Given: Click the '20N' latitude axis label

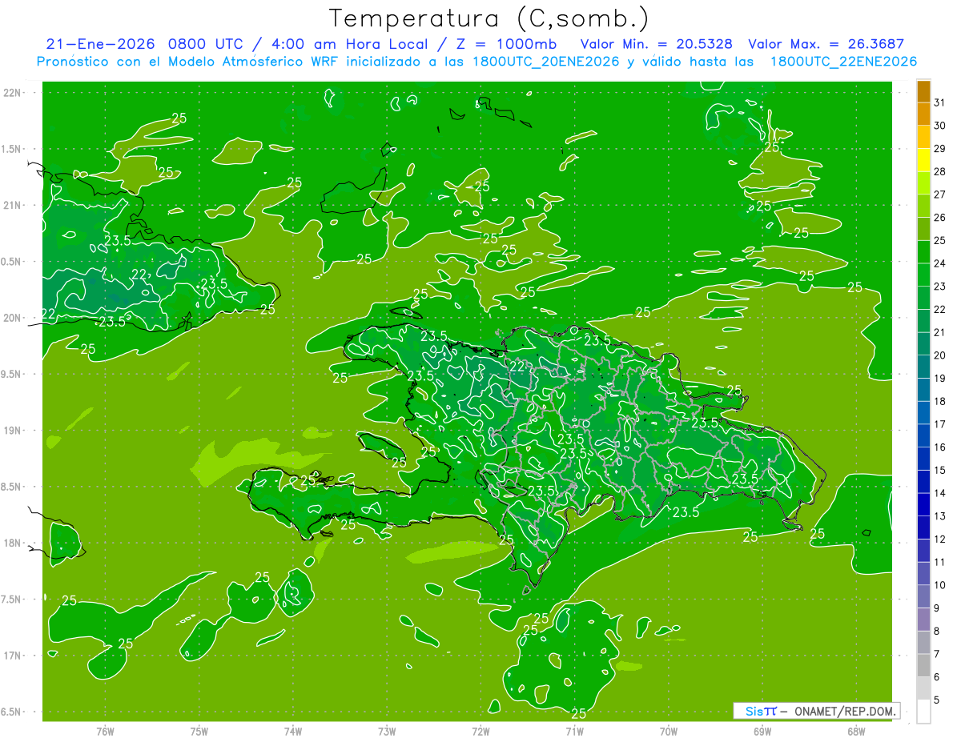Looking at the screenshot, I should pos(12,318).
